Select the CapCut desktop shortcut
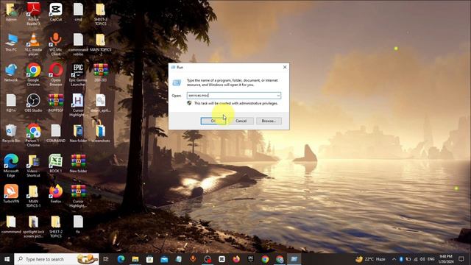This screenshot has height=265, width=471. [x=56, y=12]
